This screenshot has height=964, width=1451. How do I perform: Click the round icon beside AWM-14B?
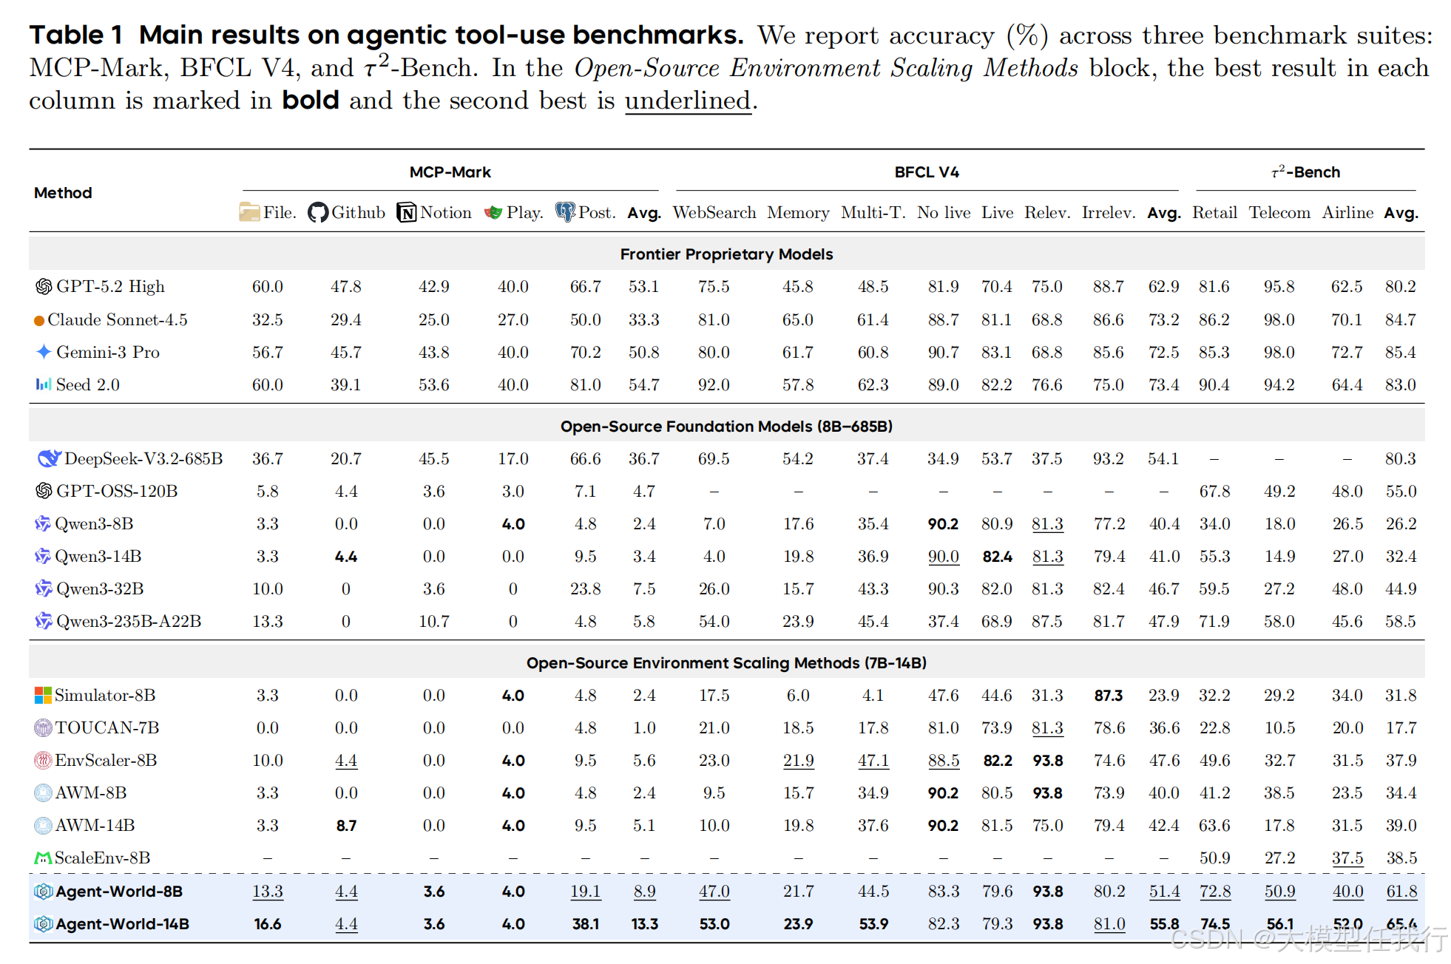tap(43, 826)
